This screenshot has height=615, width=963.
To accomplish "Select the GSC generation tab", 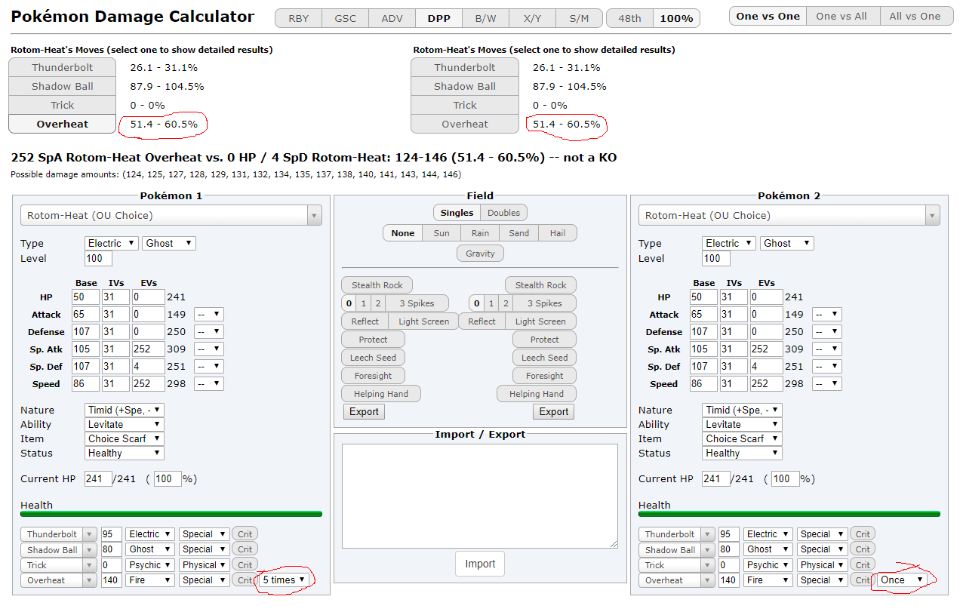I will tap(345, 18).
